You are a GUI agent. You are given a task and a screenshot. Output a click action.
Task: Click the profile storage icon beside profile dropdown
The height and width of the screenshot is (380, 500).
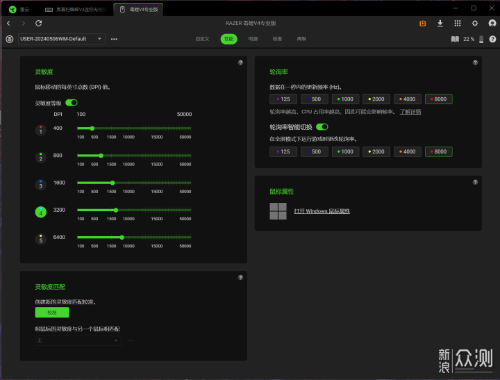pos(10,39)
